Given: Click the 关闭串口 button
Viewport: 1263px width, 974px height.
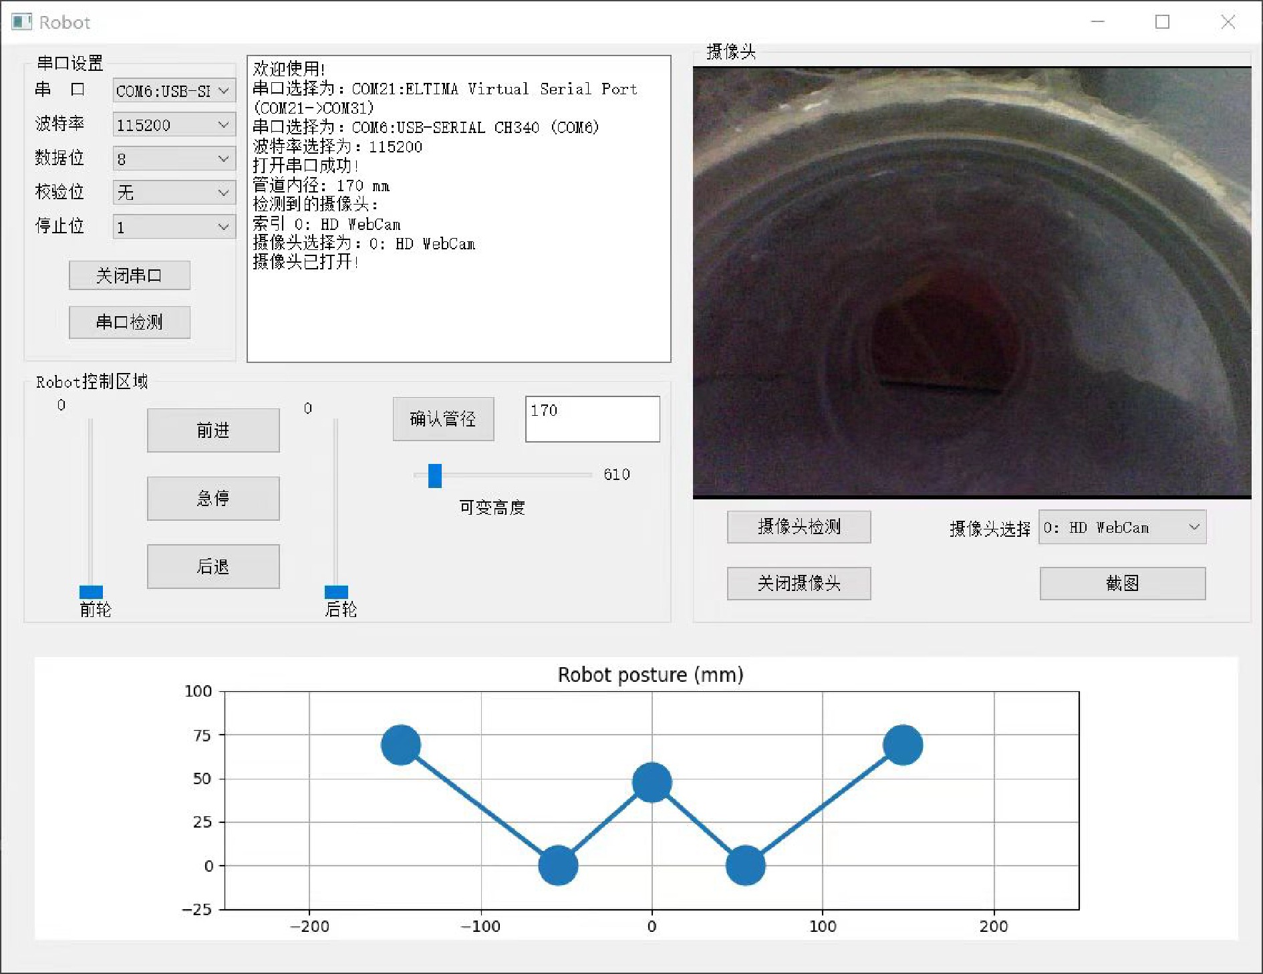Looking at the screenshot, I should click(130, 275).
